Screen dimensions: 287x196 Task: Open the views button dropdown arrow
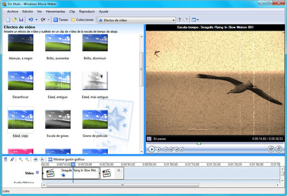point(198,20)
